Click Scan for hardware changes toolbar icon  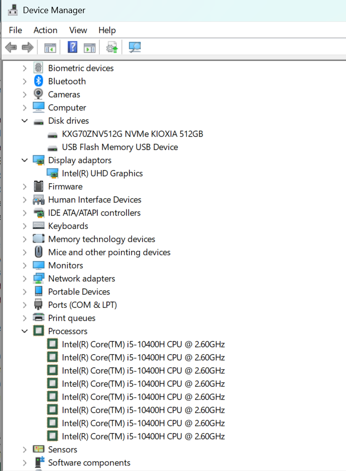click(x=135, y=47)
